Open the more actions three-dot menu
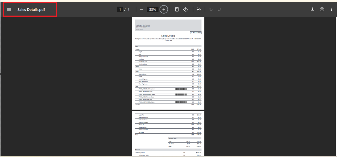 coord(331,10)
